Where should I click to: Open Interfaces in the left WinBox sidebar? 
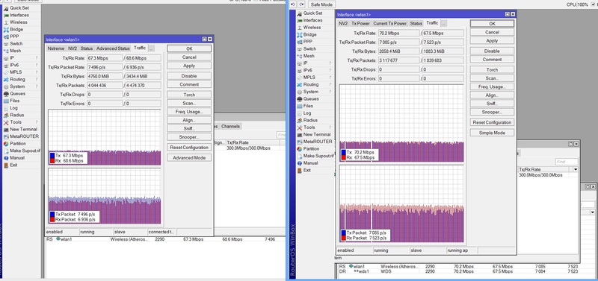pyautogui.click(x=19, y=15)
